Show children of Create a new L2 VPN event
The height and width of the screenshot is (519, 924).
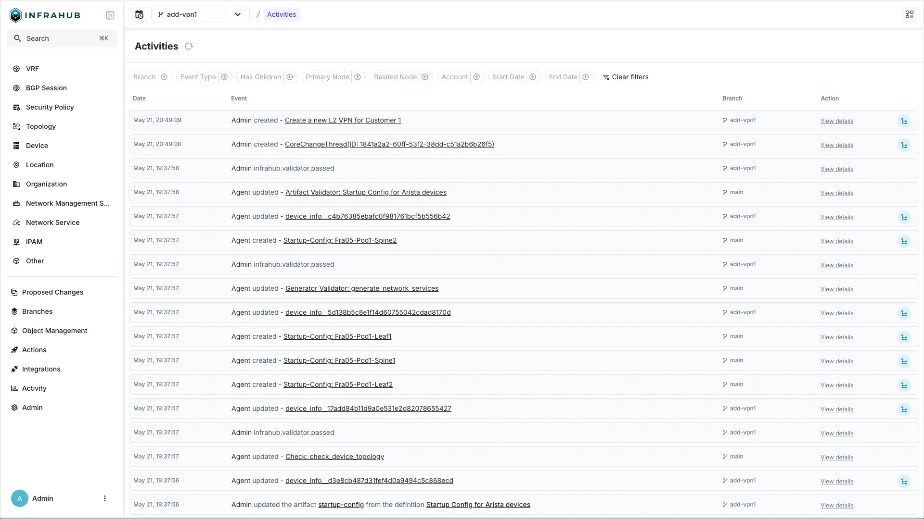pyautogui.click(x=904, y=121)
